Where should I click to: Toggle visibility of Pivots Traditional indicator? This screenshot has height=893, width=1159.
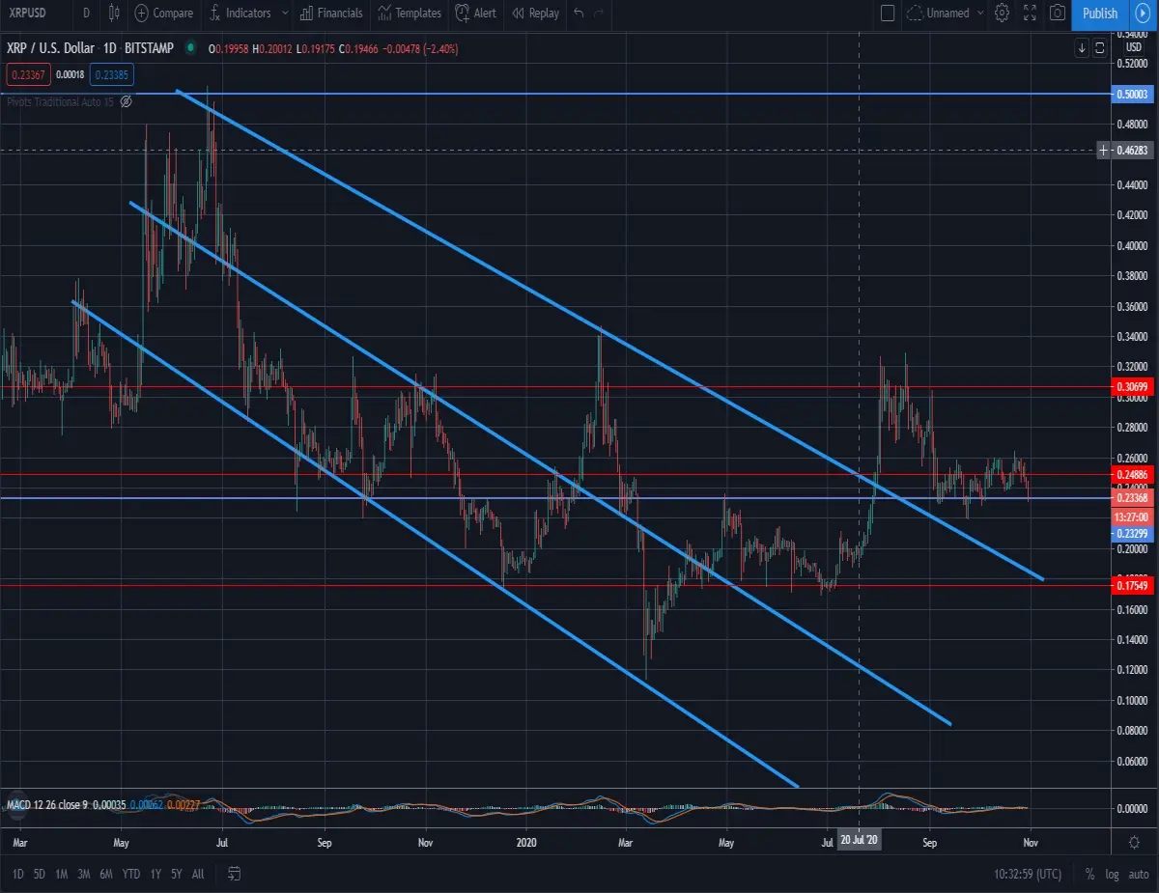click(x=127, y=101)
